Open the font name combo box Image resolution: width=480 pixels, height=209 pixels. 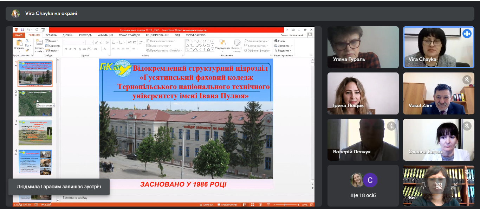tap(74, 43)
